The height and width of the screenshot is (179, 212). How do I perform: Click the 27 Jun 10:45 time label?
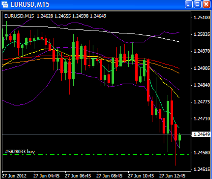[x=141, y=176]
